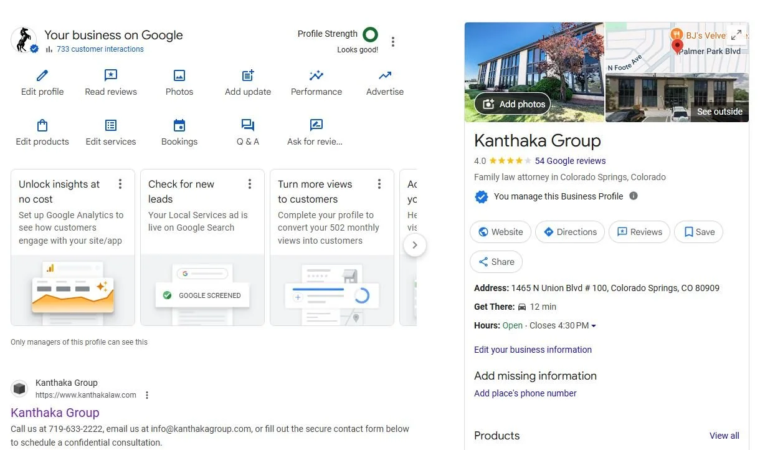This screenshot has width=760, height=450.
Task: Click the https://www.kanthakalaw.com URL text
Action: tap(86, 395)
